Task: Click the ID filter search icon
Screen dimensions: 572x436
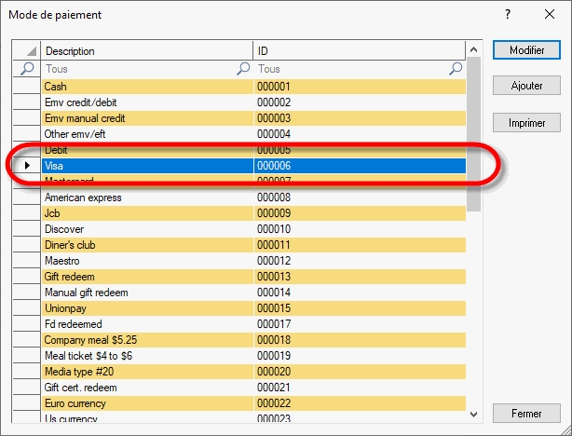Action: tap(456, 69)
